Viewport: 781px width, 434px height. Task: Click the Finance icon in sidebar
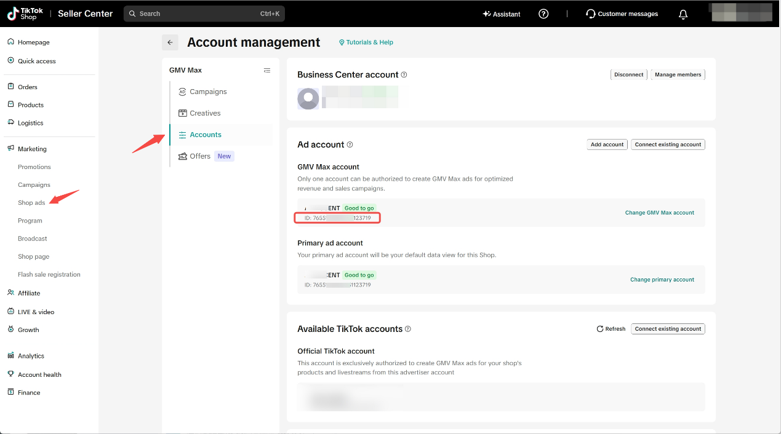tap(11, 392)
